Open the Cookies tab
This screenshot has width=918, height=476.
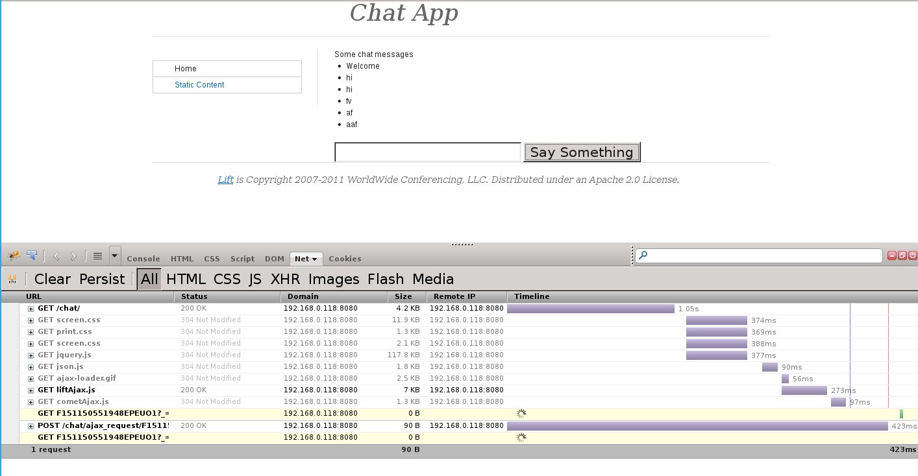345,259
